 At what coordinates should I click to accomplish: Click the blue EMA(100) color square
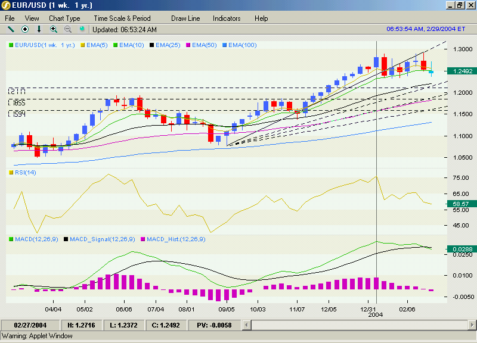(225, 45)
